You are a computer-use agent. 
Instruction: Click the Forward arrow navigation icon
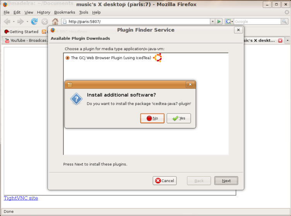[21, 22]
